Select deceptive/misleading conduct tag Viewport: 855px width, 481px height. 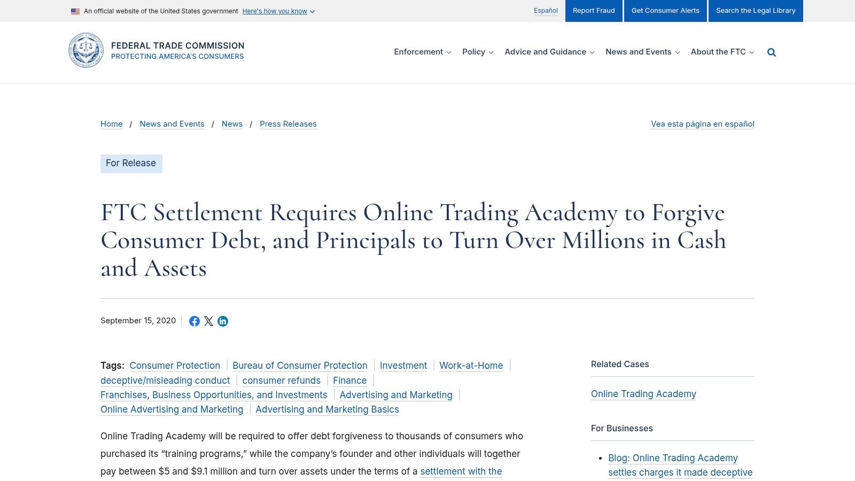point(165,381)
